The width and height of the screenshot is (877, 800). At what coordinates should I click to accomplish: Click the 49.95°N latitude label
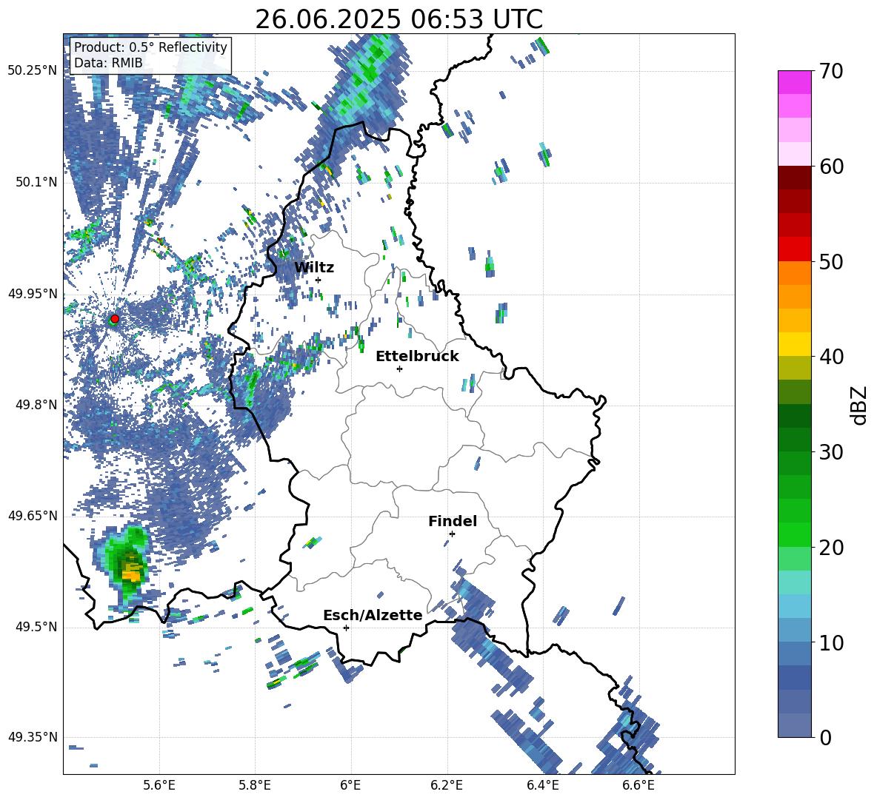tap(33, 294)
